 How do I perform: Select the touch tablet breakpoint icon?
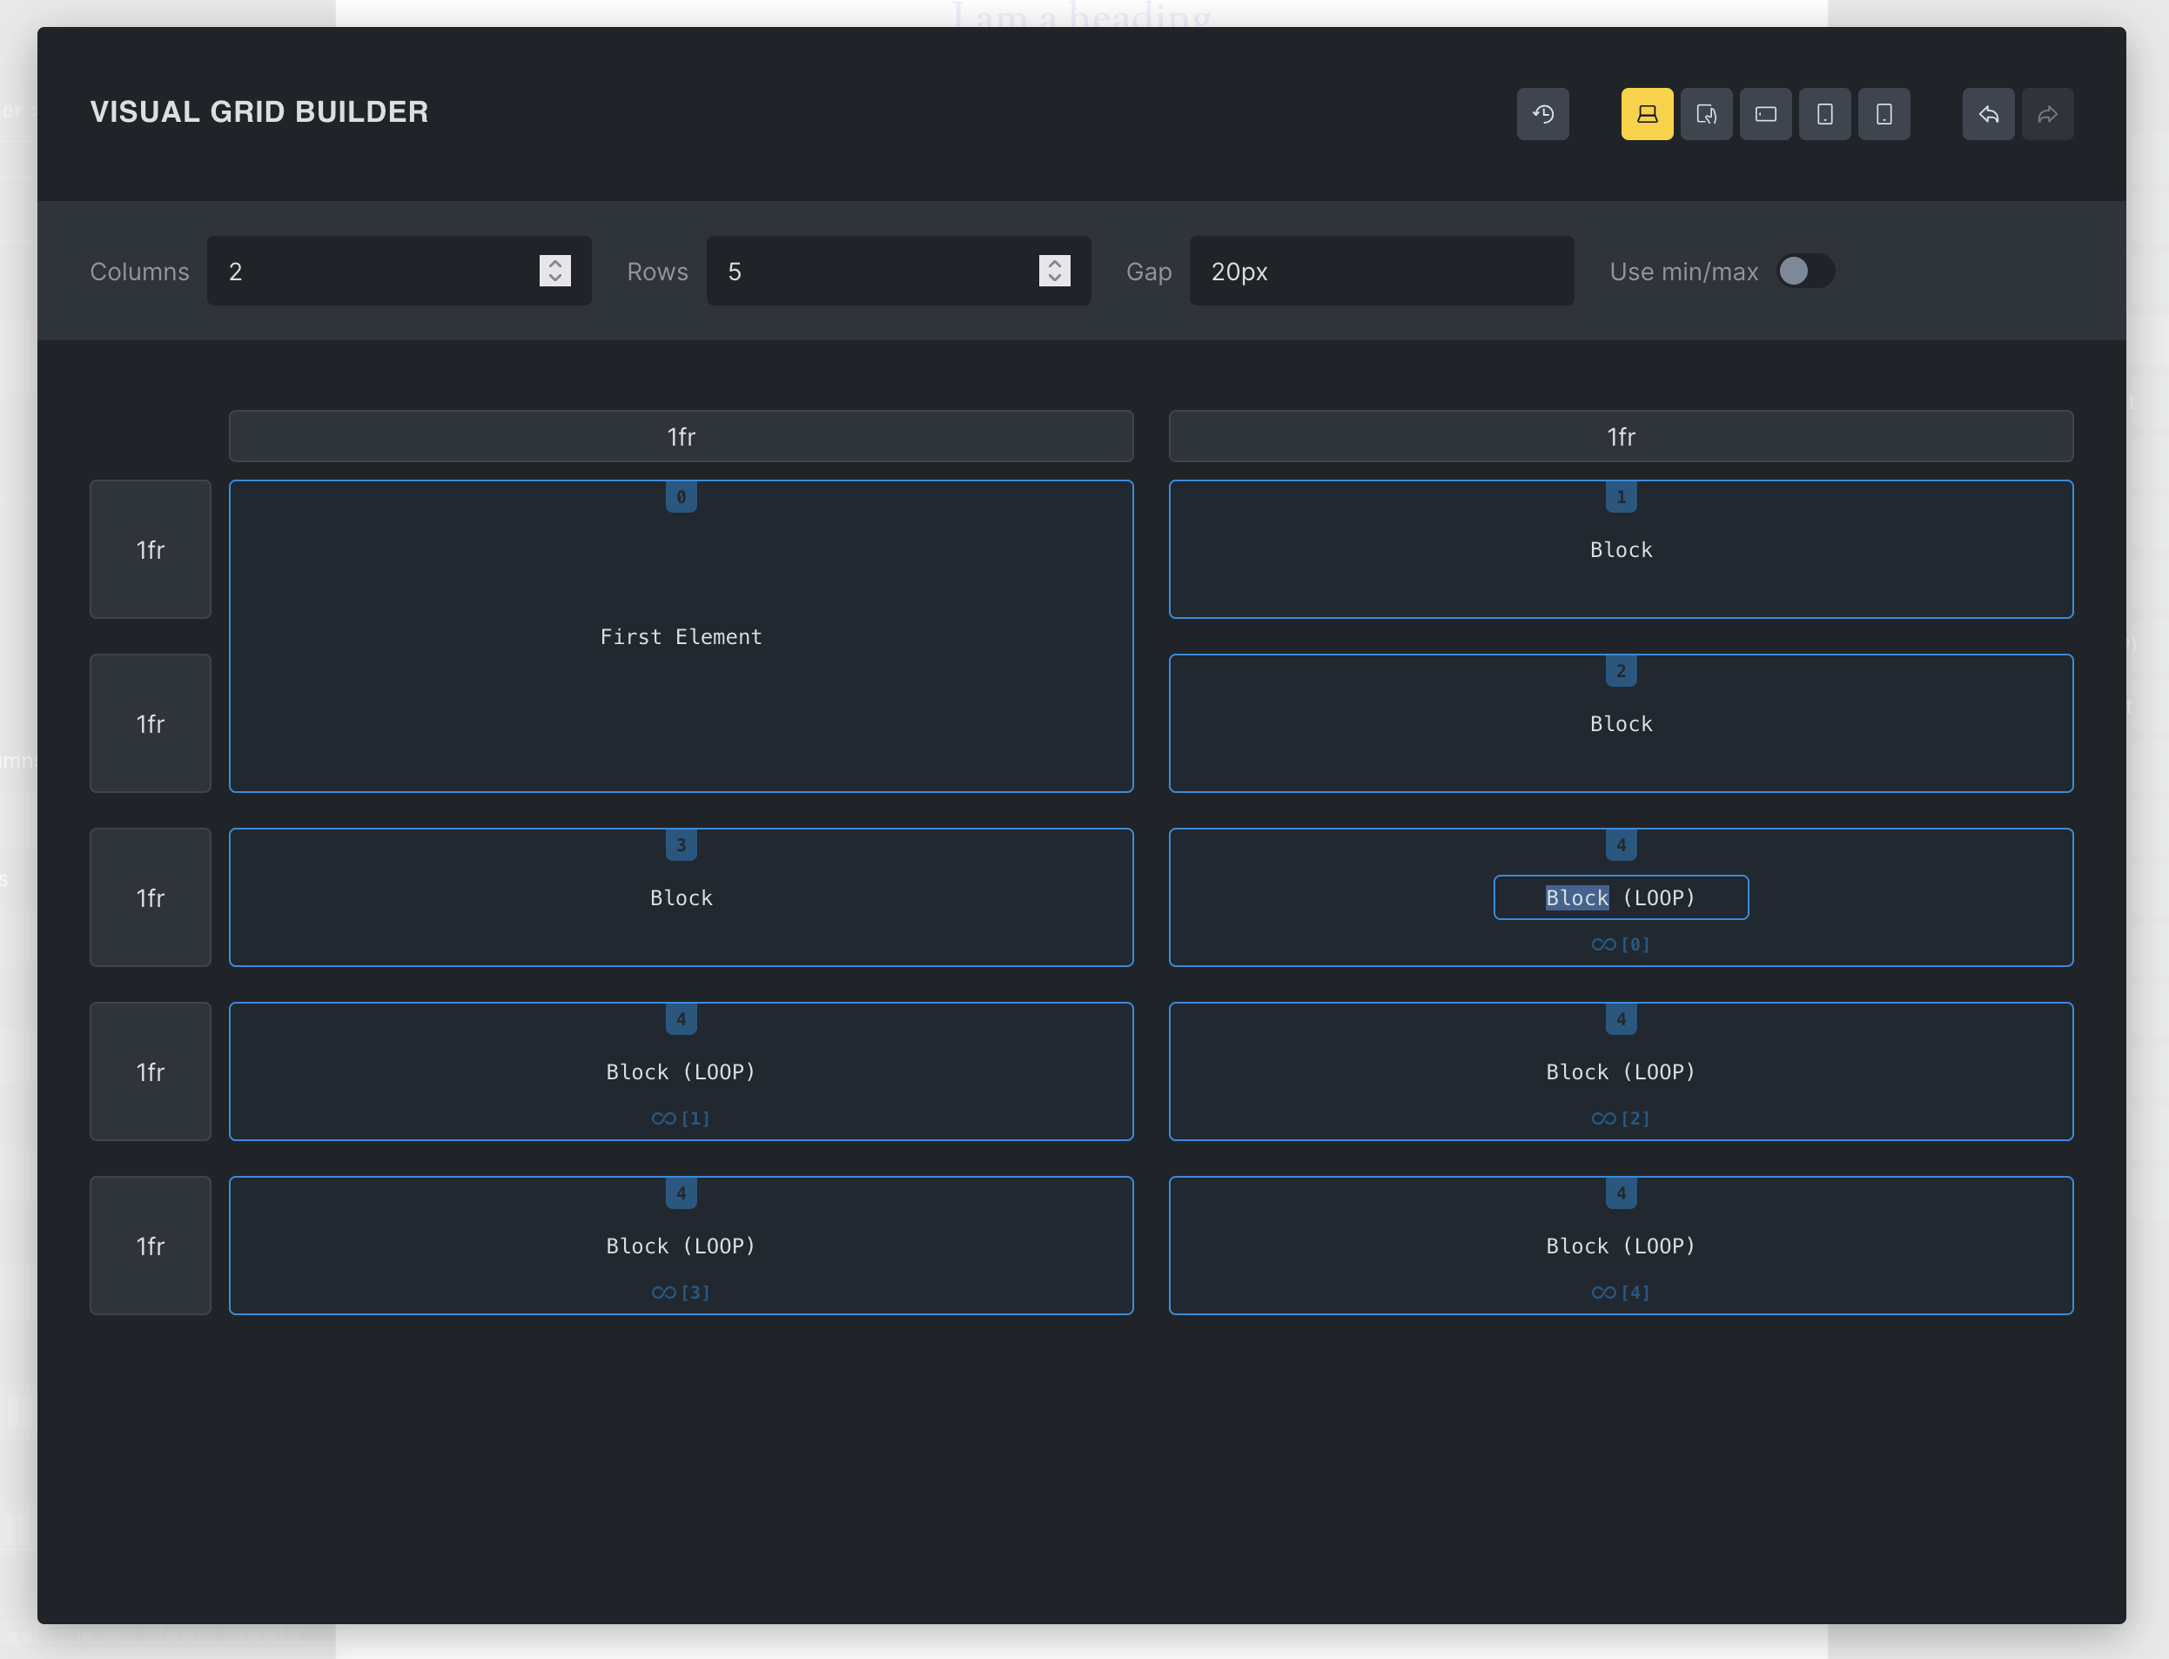click(x=1706, y=113)
